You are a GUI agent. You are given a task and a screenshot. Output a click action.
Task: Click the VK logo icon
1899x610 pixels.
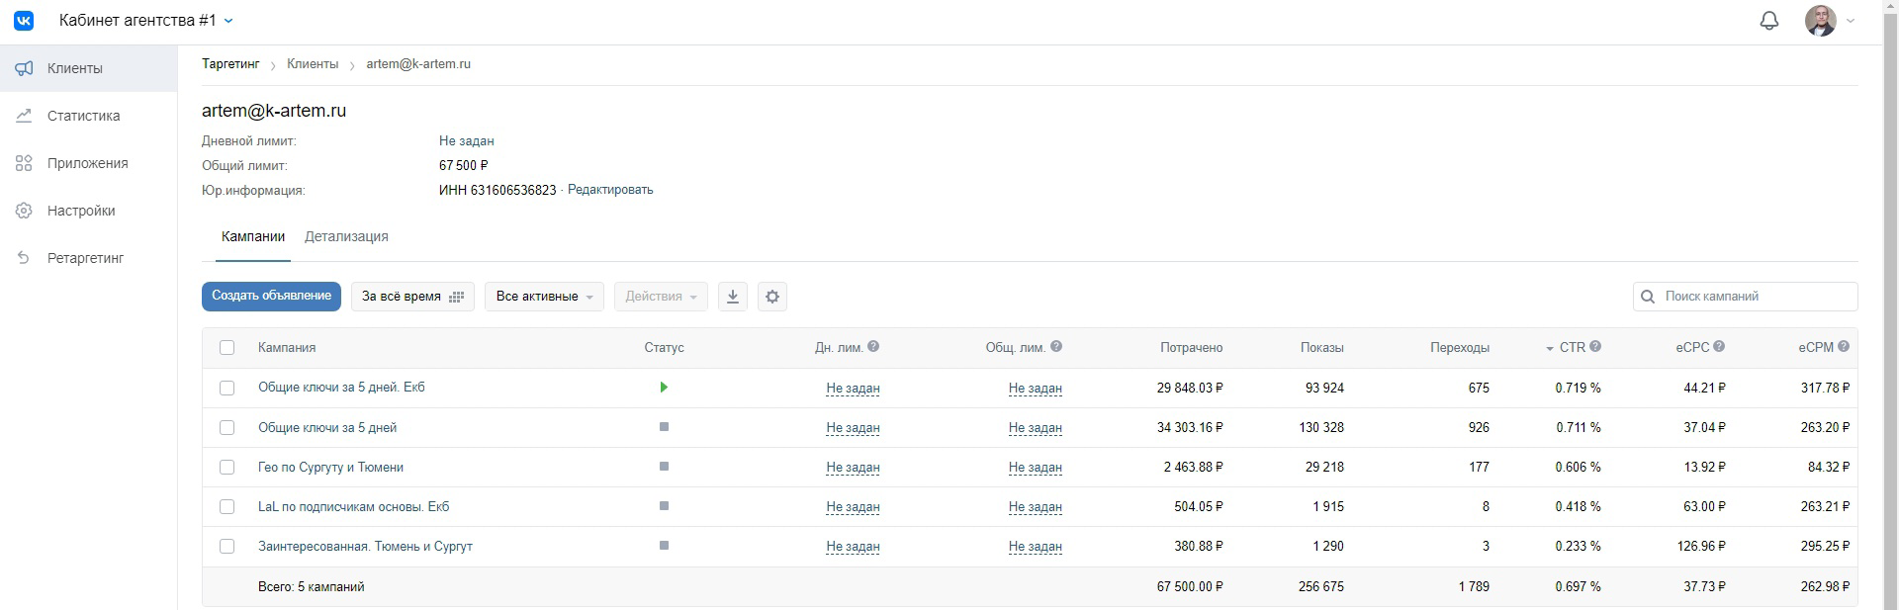[24, 21]
